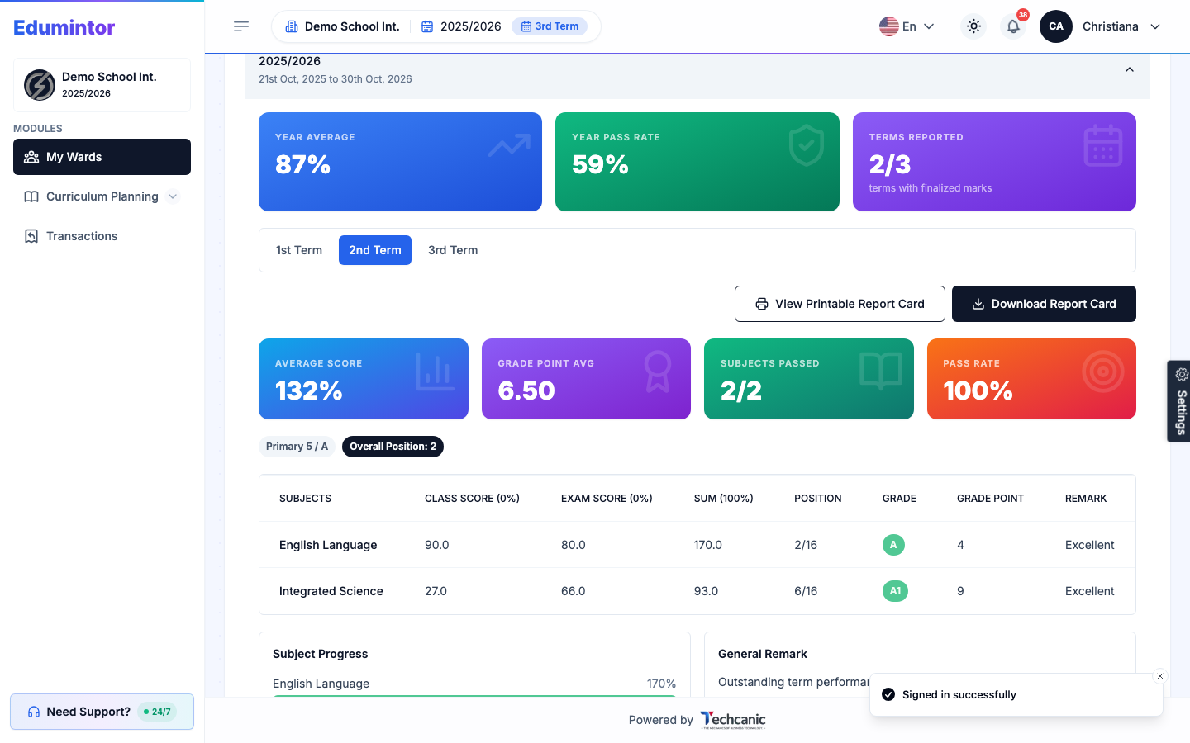The image size is (1190, 743).
Task: Open the side Settings gear tab
Action: (1179, 401)
